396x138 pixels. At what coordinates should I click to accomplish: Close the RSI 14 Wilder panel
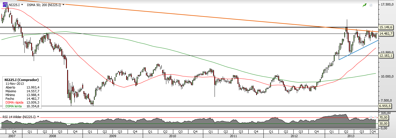(375, 117)
